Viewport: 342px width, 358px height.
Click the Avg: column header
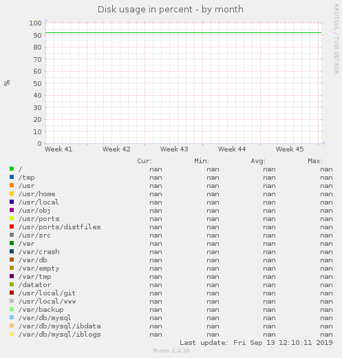tap(258, 161)
